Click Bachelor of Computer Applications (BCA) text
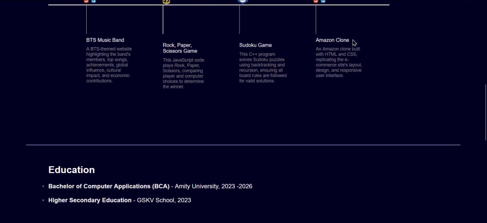 (109, 186)
